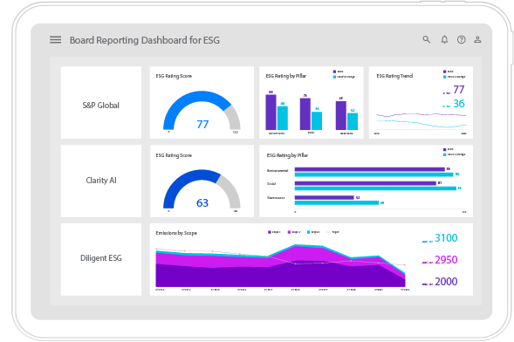Click purple legend swatch in ESG Rating Trend

444,72
